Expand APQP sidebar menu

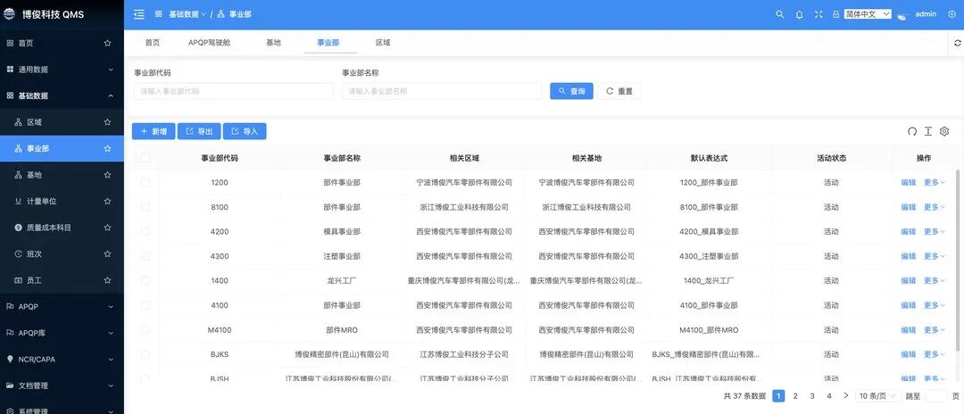tap(62, 307)
